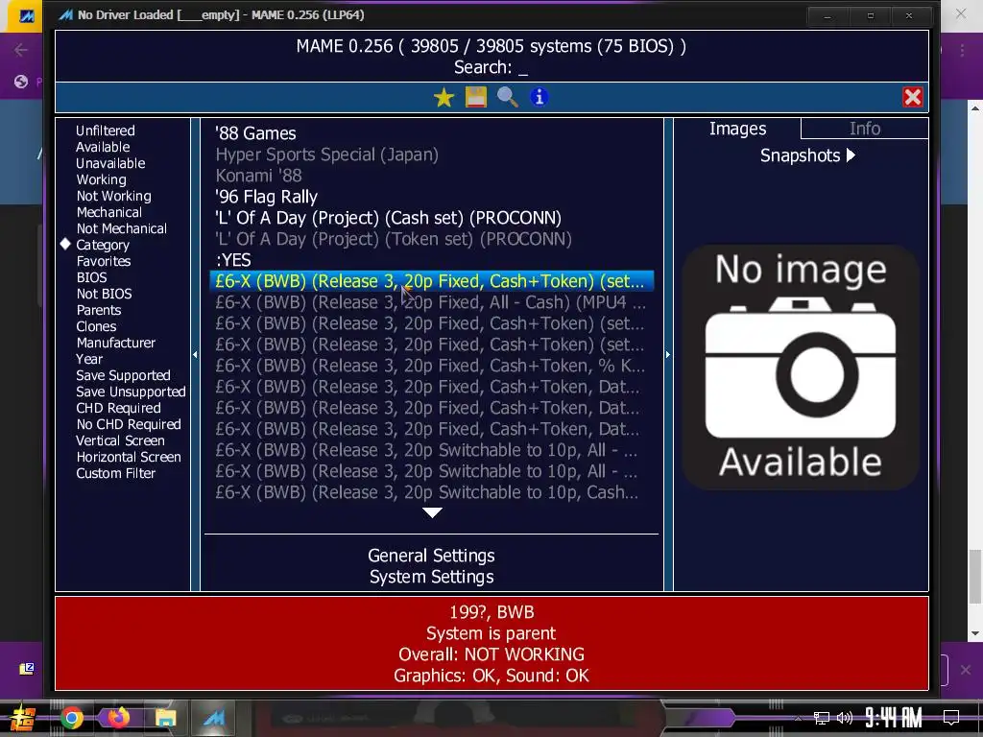This screenshot has height=737, width=983.
Task: Select the Working filter
Action: point(101,179)
